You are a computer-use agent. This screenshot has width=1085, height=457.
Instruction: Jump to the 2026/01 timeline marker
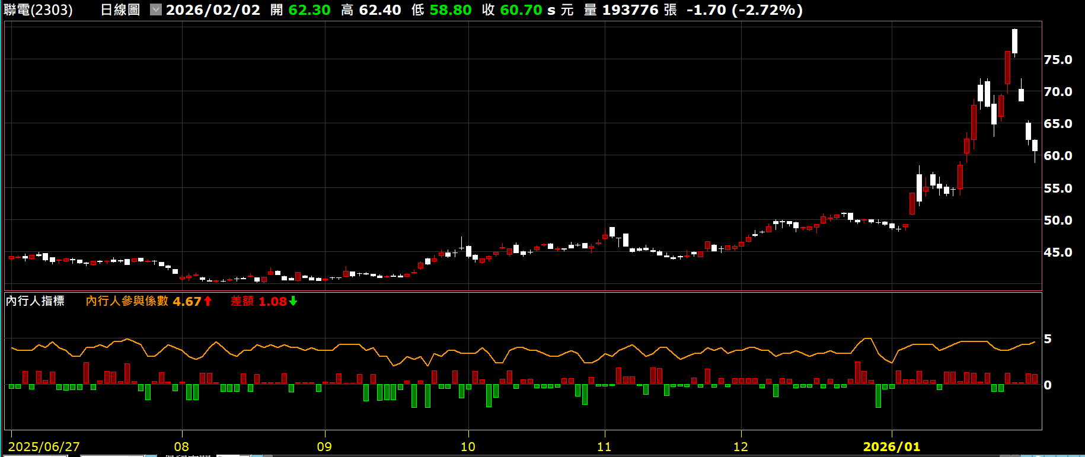(x=891, y=447)
